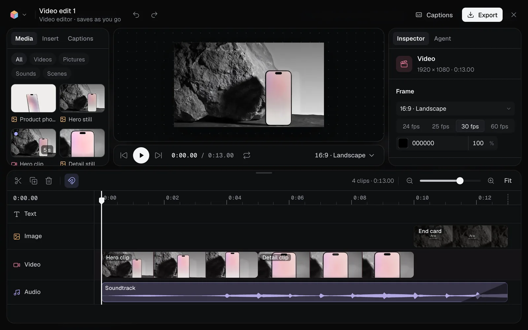Screen dimensions: 528x330
Task: Close the video editor
Action: point(514,15)
